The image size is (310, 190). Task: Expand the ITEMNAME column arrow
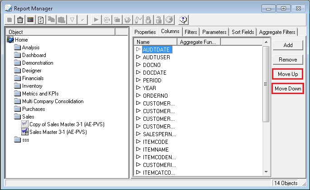click(139, 150)
